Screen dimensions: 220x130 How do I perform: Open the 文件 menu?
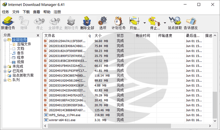tap(16, 12)
